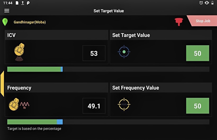The image size is (217, 140).
Task: Tap the frequency roller Hz icon
Action: (19, 104)
